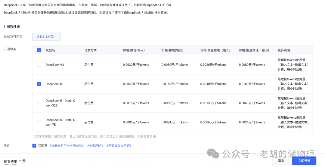Viewport: 325px width, 167px height.
Task: Click the 立即开通 button
Action: click(304, 161)
